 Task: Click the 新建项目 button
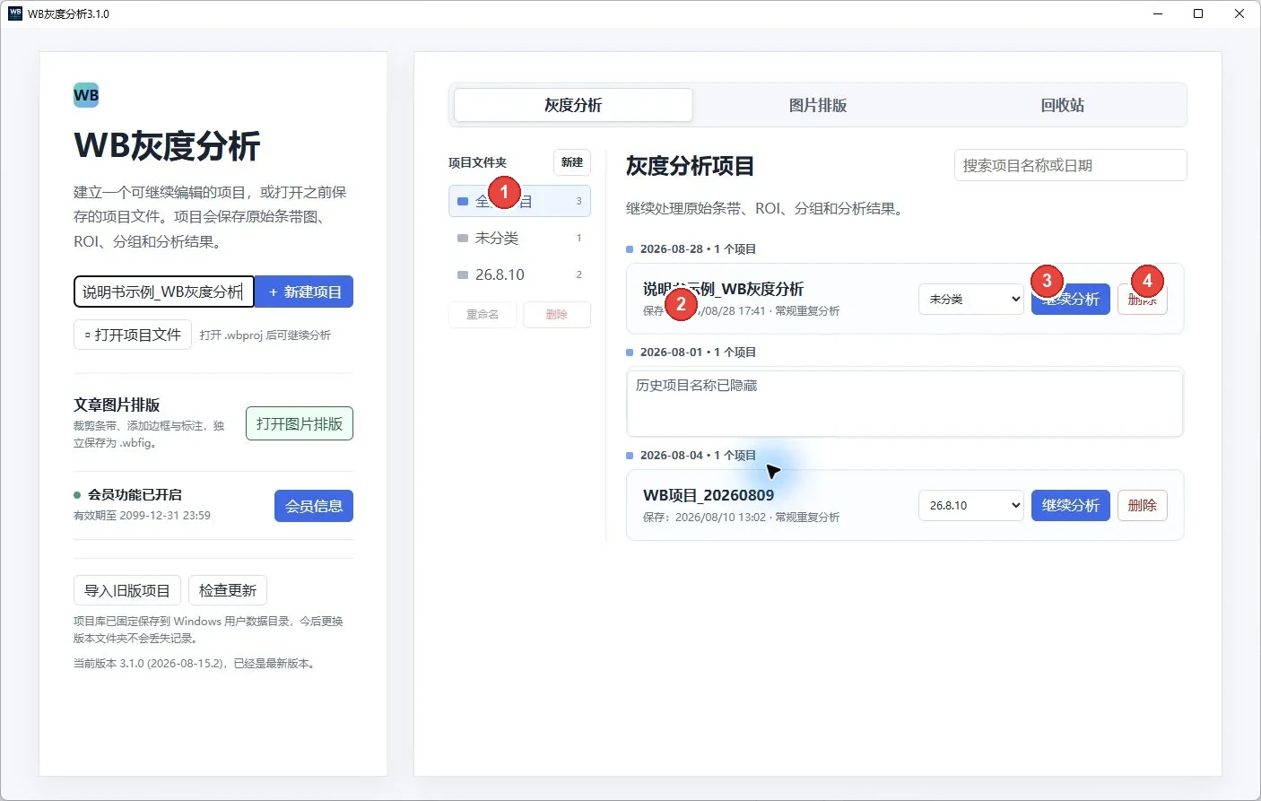pos(304,292)
